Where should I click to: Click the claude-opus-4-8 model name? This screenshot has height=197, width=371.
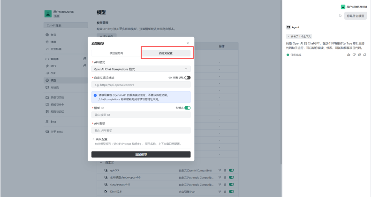coord(120,184)
